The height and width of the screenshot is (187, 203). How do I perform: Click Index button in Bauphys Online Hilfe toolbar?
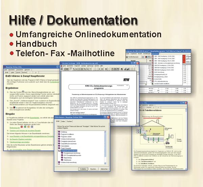click(13, 72)
